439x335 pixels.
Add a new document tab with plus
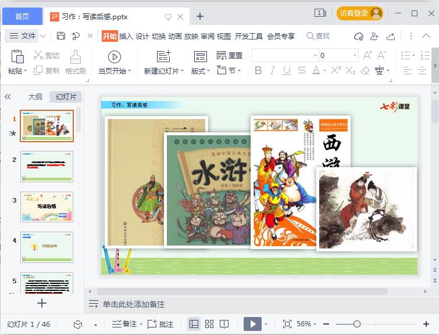tap(199, 16)
